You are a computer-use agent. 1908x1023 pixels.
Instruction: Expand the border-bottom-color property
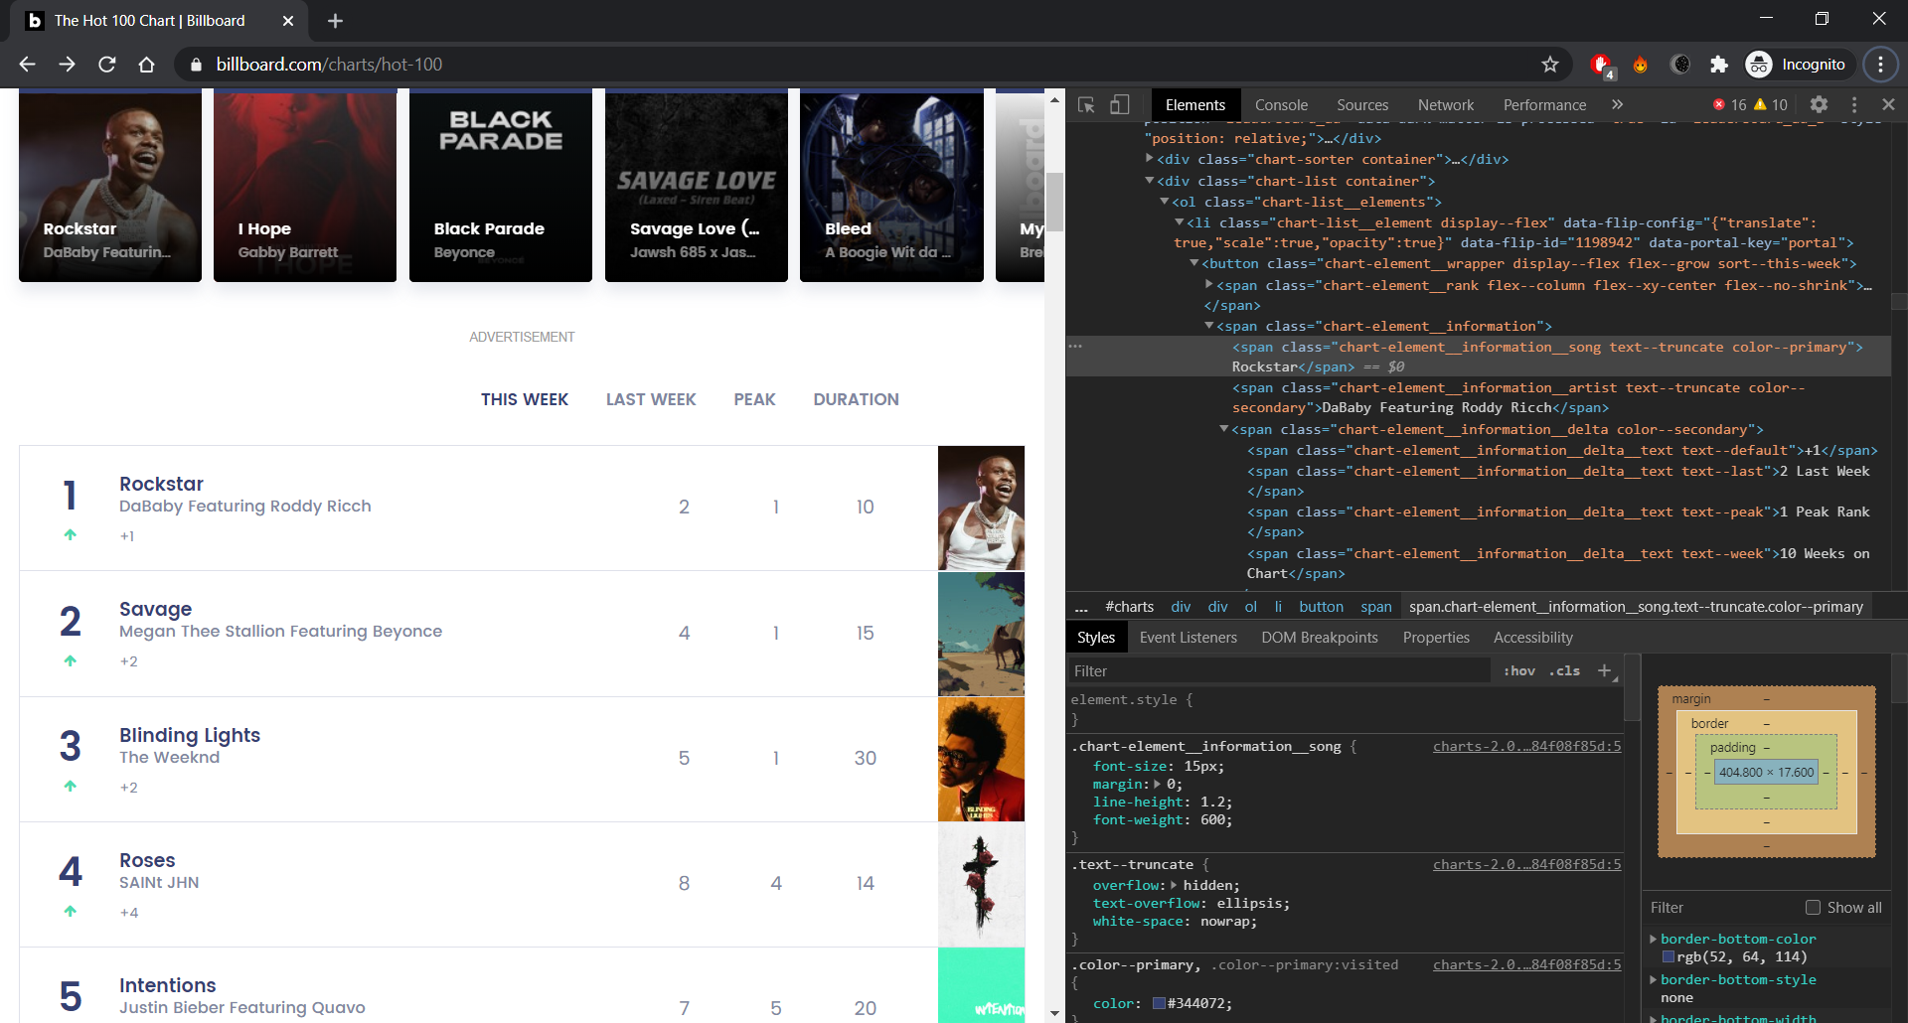pyautogui.click(x=1655, y=938)
